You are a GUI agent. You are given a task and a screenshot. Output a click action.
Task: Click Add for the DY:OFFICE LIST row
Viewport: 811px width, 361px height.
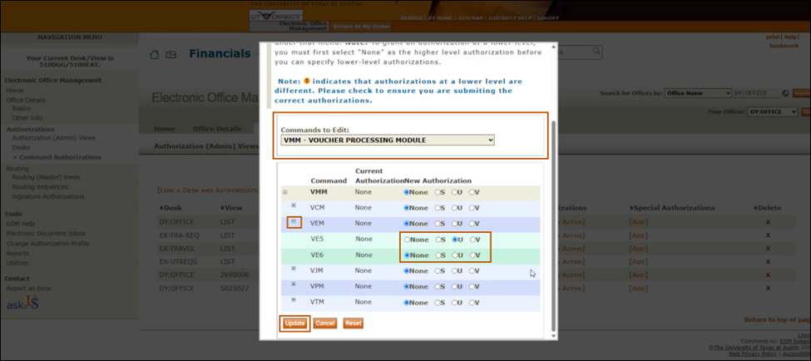click(x=638, y=222)
